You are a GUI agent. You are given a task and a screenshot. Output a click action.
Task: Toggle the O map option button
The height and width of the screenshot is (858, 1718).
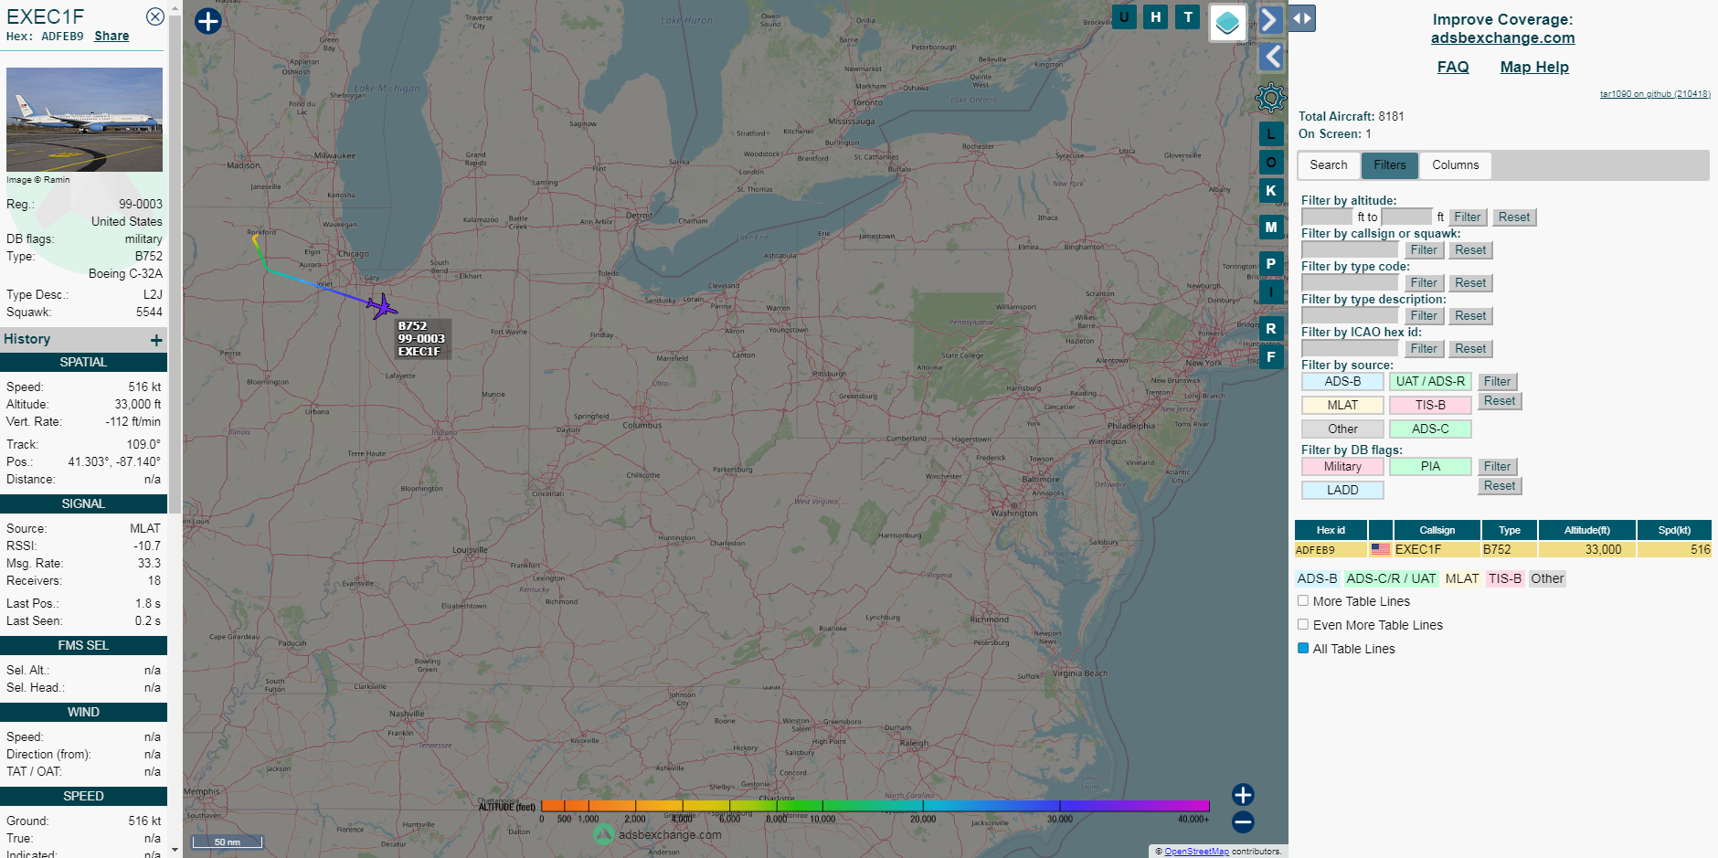(1271, 162)
